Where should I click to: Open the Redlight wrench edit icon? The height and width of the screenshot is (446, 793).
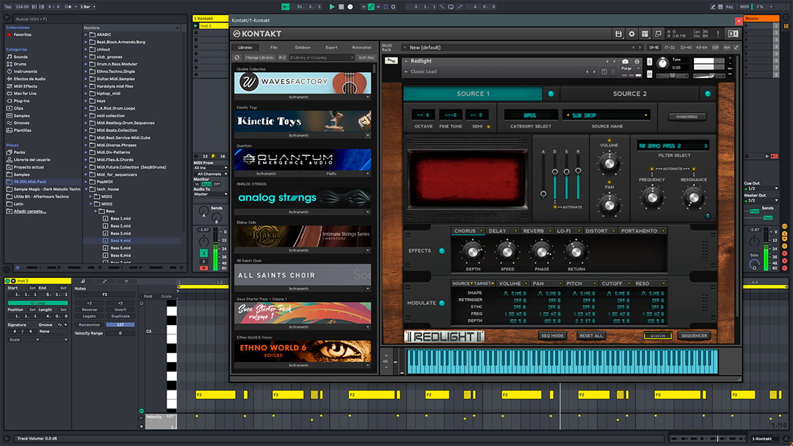[391, 61]
